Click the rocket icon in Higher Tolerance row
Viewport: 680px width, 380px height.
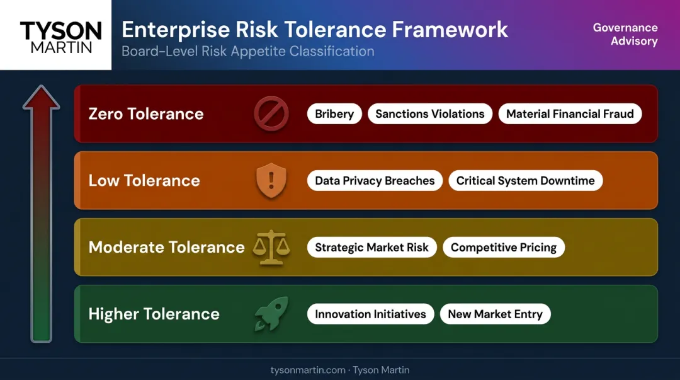(271, 314)
